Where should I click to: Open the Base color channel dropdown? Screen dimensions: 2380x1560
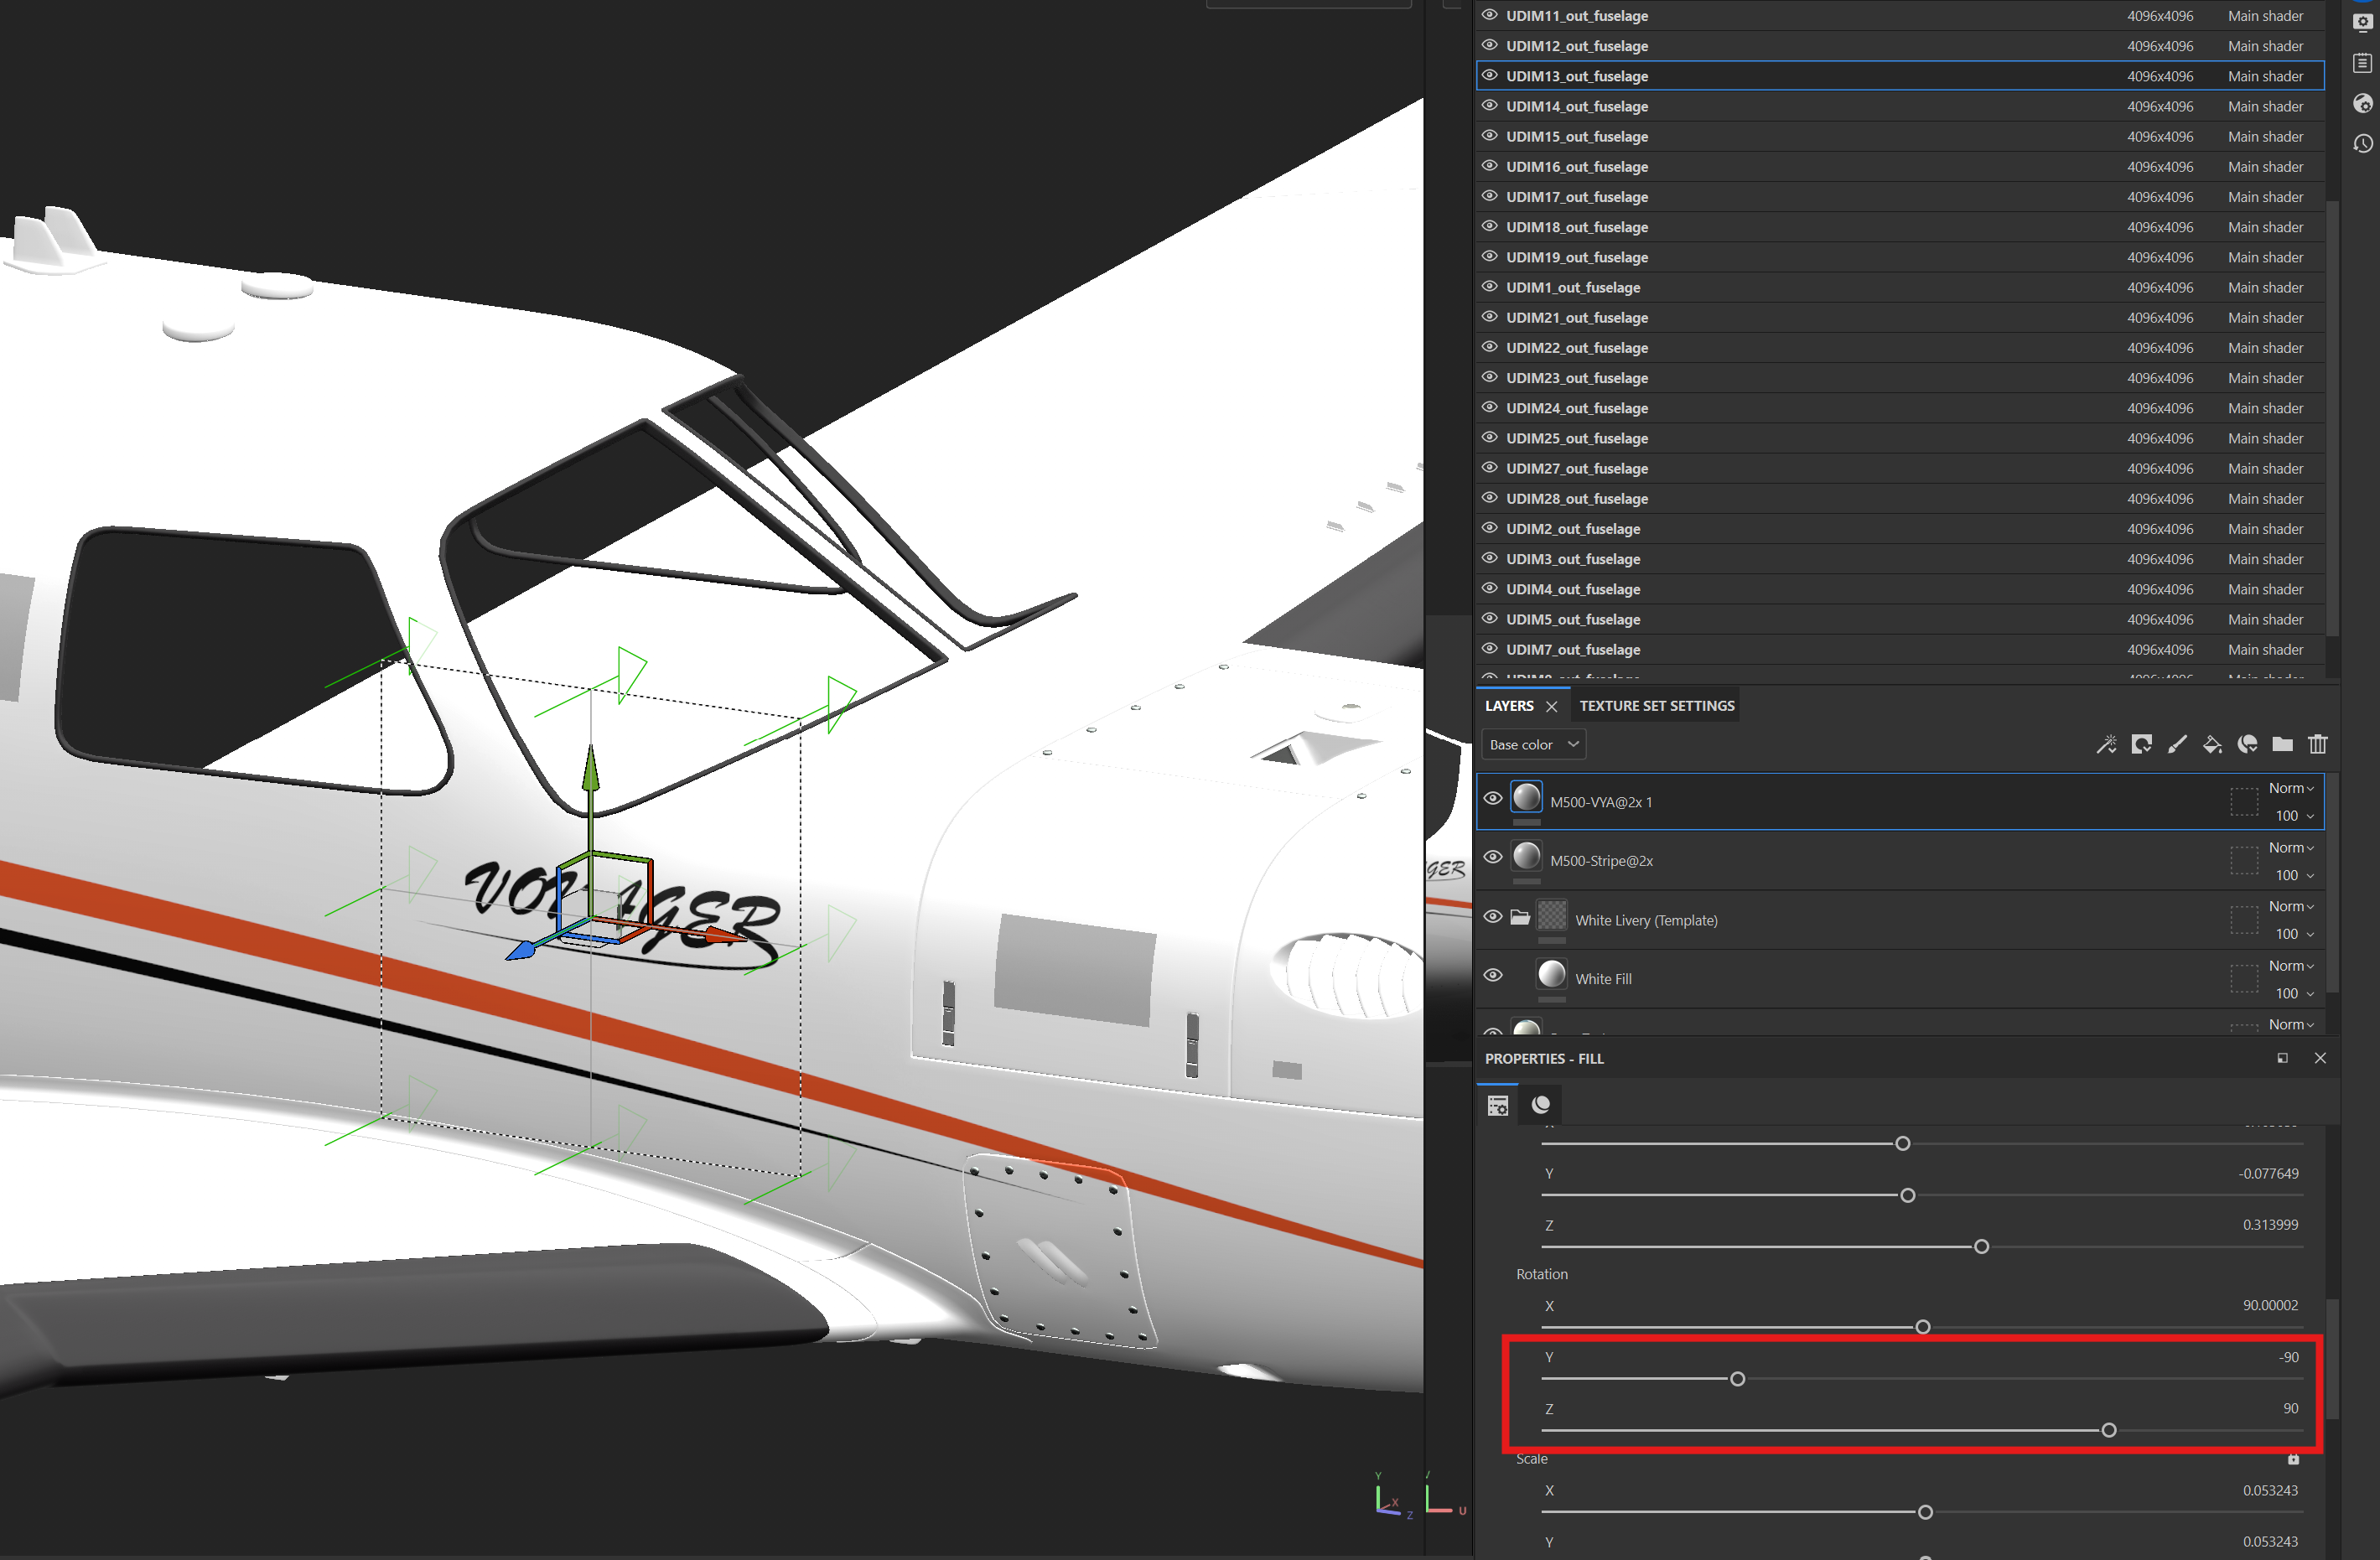1533,745
